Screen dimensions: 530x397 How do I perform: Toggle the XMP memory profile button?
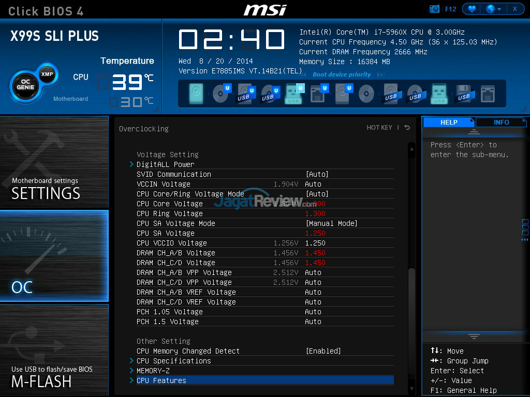(47, 74)
